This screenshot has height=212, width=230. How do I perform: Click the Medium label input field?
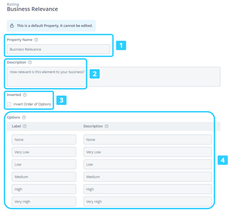point(44,177)
